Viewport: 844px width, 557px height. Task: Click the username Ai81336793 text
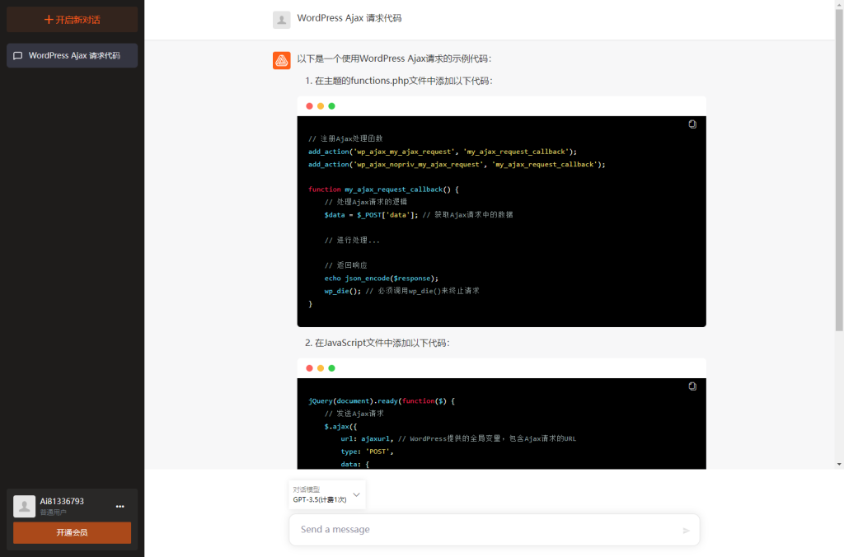pyautogui.click(x=62, y=502)
